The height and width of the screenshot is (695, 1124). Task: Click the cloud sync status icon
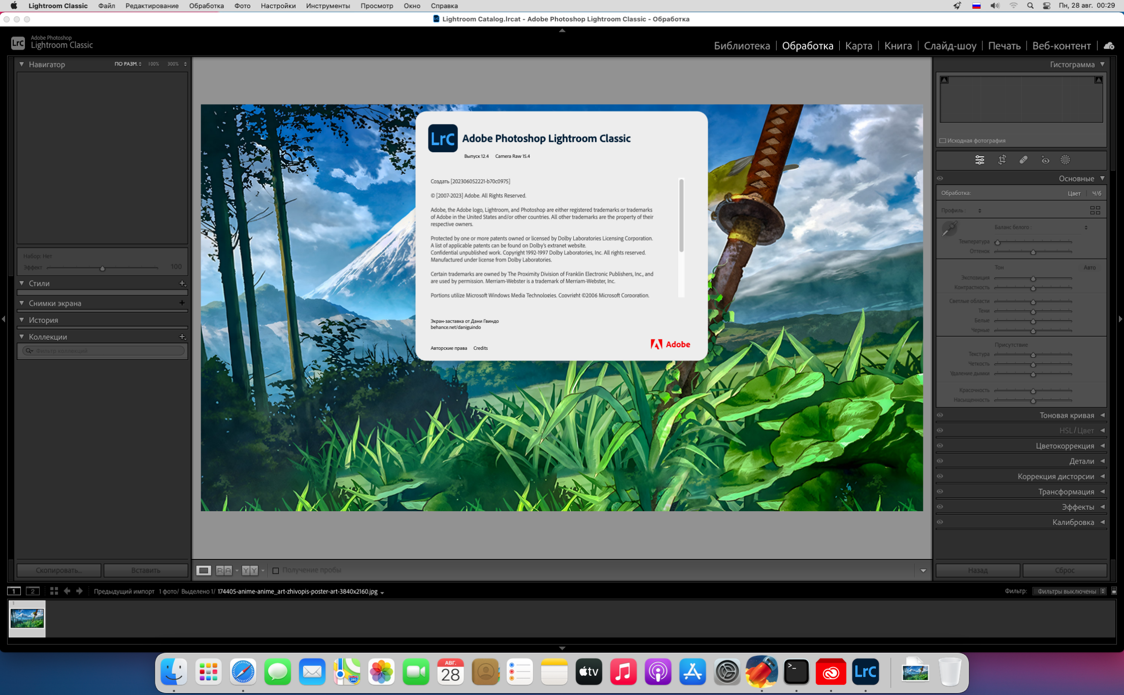point(1109,46)
